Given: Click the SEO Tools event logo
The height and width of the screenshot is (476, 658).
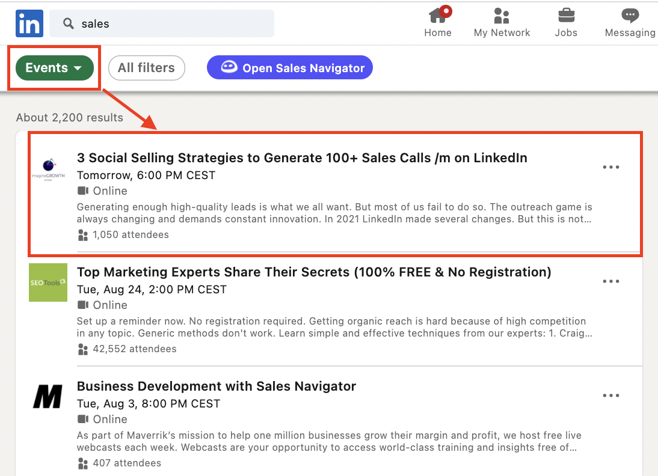Looking at the screenshot, I should 48,282.
